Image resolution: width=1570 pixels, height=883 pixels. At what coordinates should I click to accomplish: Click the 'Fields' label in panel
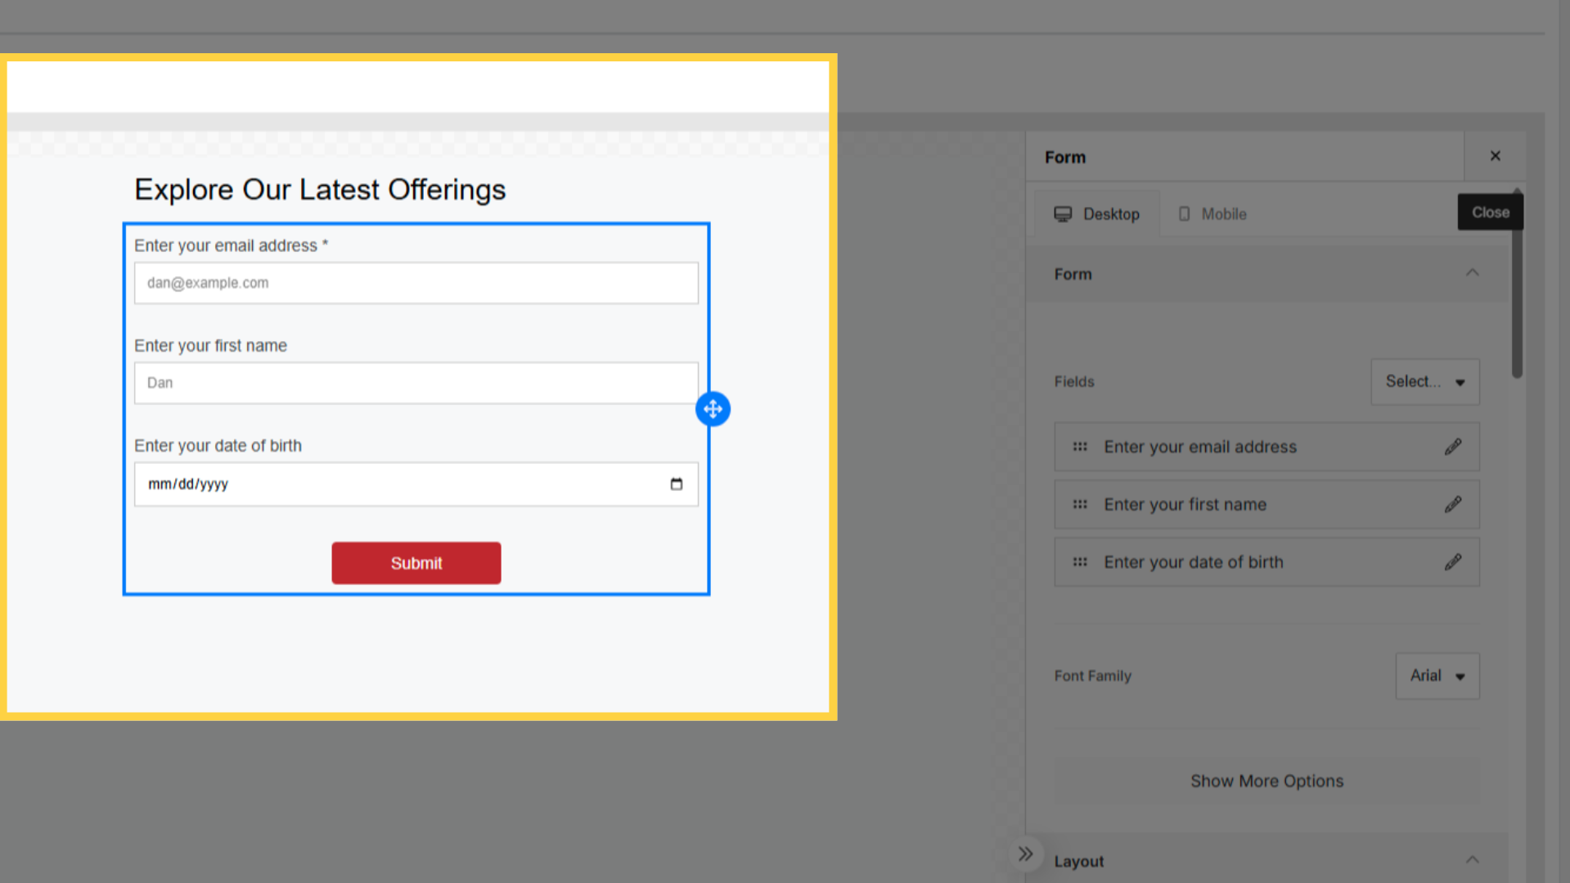click(1073, 381)
